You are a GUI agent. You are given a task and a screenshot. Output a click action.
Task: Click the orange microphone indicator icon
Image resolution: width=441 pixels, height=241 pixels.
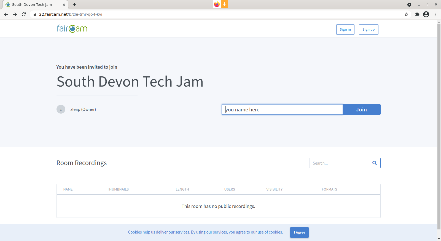click(224, 4)
